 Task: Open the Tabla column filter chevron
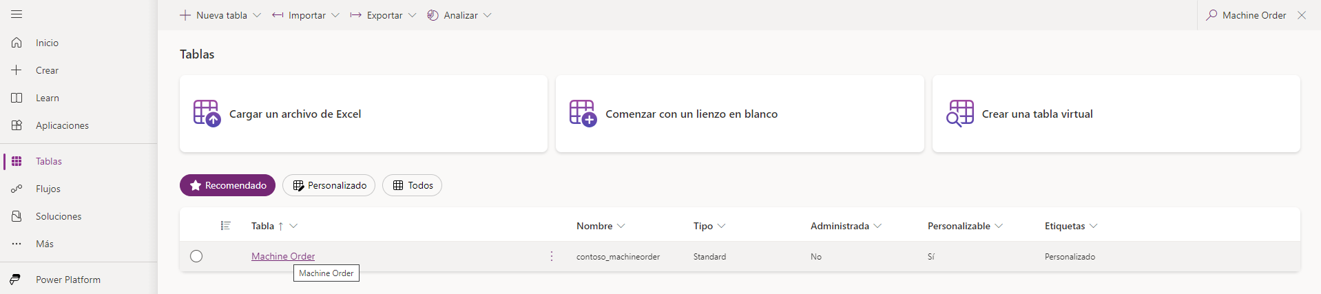[x=293, y=226]
